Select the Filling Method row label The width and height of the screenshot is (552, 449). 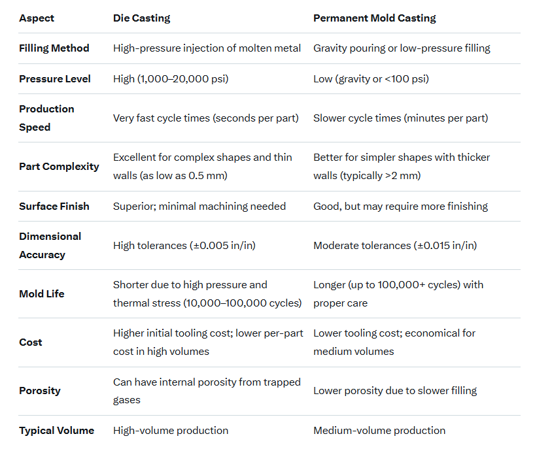tap(54, 48)
